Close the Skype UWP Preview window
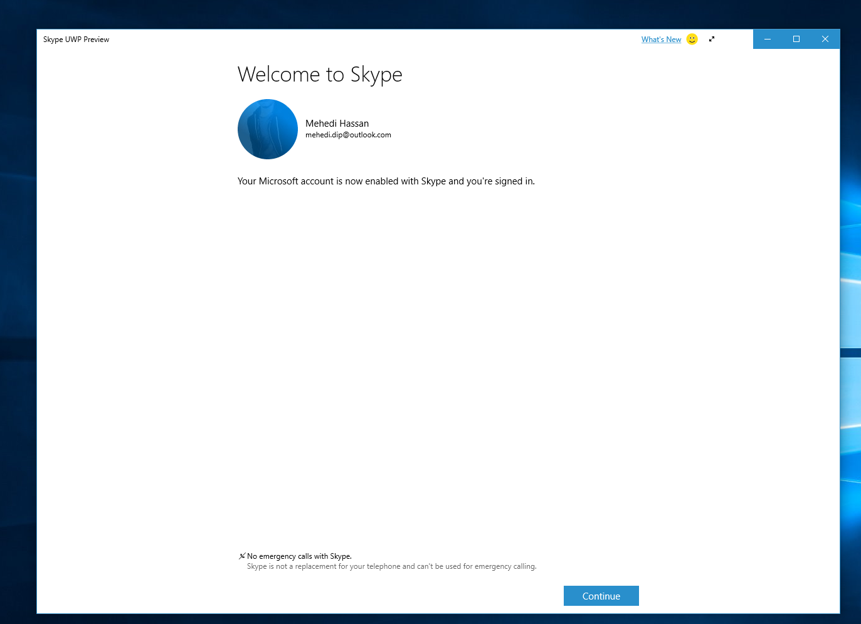This screenshot has height=624, width=861. (x=825, y=39)
